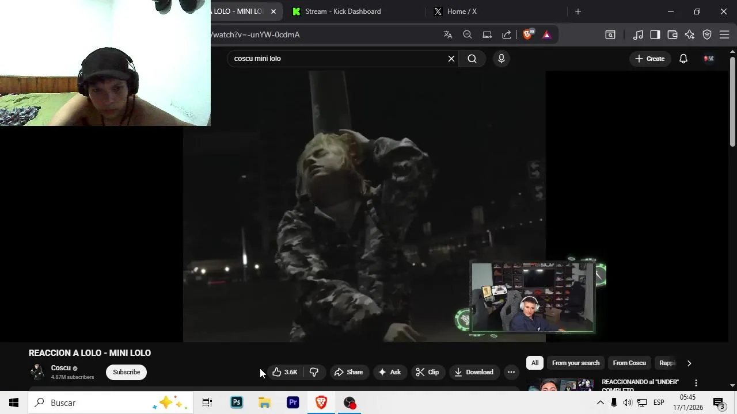Subscribe to the Coscu channel

[127, 372]
